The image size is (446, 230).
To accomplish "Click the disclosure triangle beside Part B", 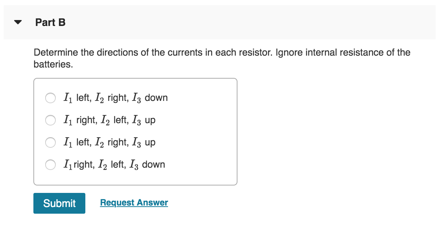I will pos(17,22).
